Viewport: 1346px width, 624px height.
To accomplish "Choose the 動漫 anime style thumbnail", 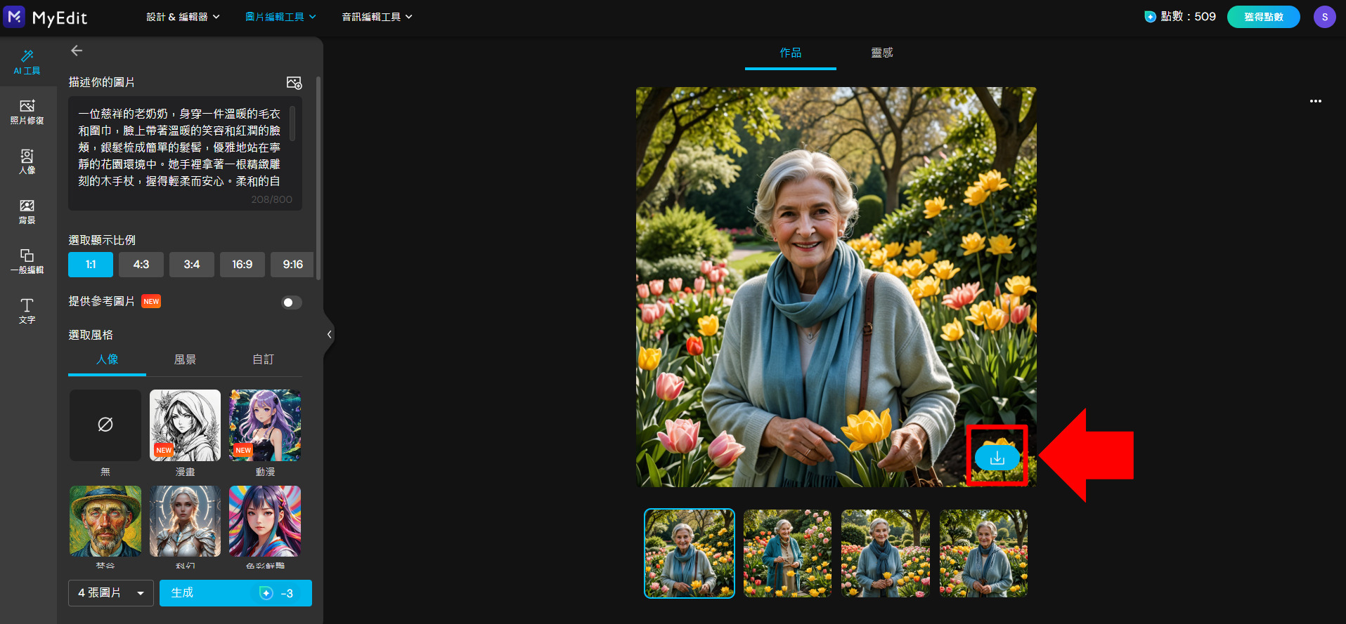I will click(265, 425).
